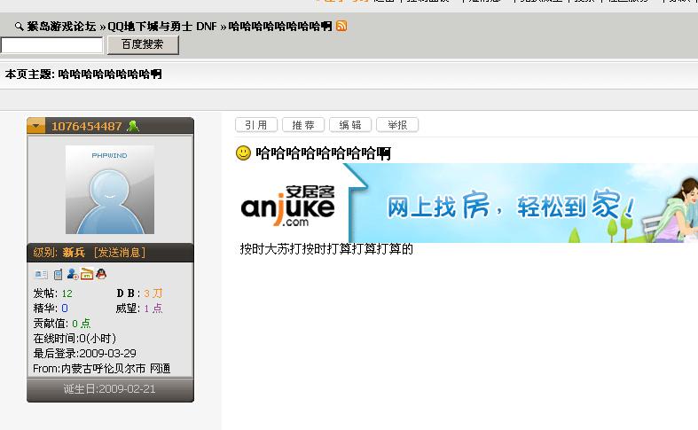Click the 哈哈哈哈哈哈哈哈啊 breadcrumb link

coord(280,27)
